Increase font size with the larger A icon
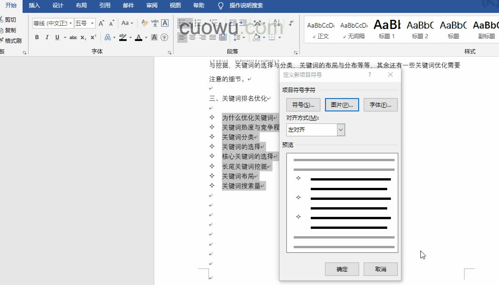Image resolution: width=499 pixels, height=285 pixels. point(101,23)
